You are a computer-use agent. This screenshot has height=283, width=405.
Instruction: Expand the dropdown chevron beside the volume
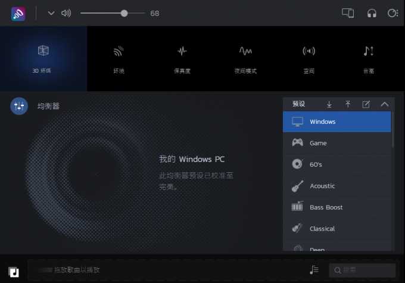click(x=51, y=13)
